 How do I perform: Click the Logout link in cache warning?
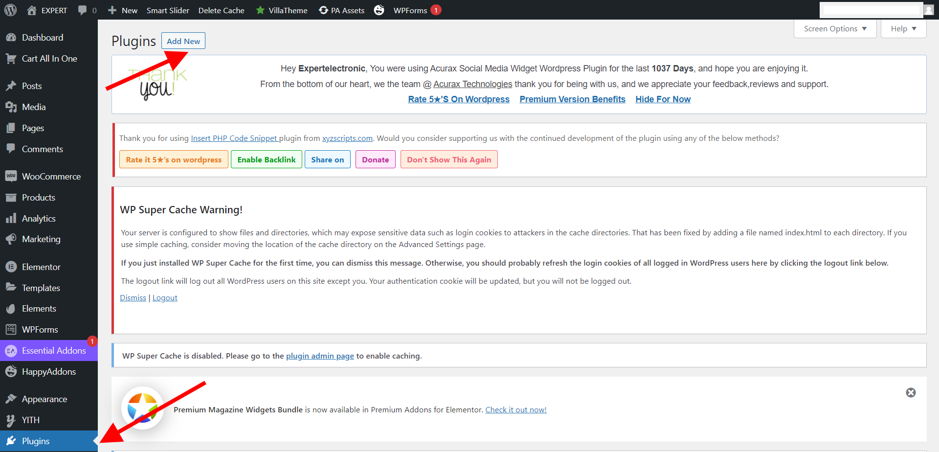[x=165, y=298]
